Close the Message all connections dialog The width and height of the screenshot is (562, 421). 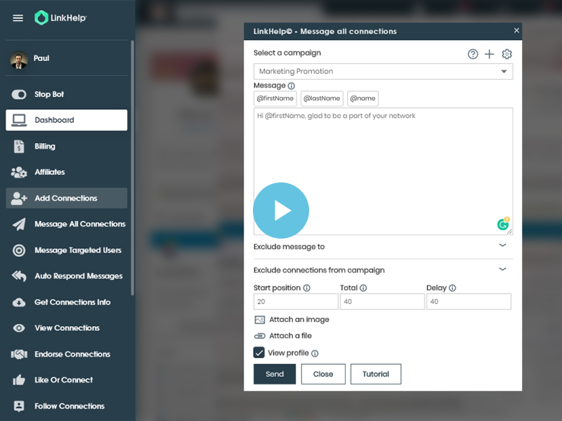click(x=516, y=30)
